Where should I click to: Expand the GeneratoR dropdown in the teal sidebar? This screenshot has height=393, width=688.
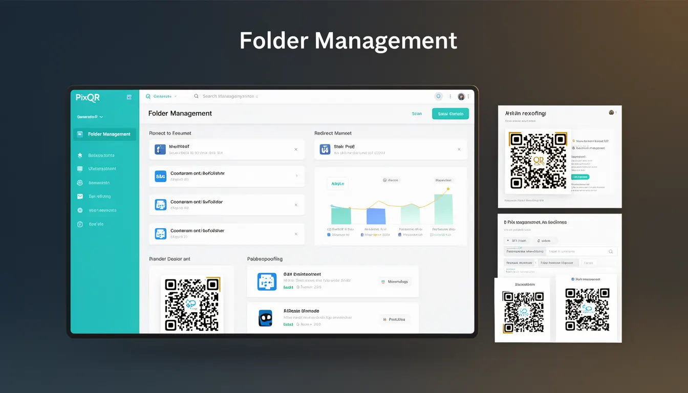[90, 117]
